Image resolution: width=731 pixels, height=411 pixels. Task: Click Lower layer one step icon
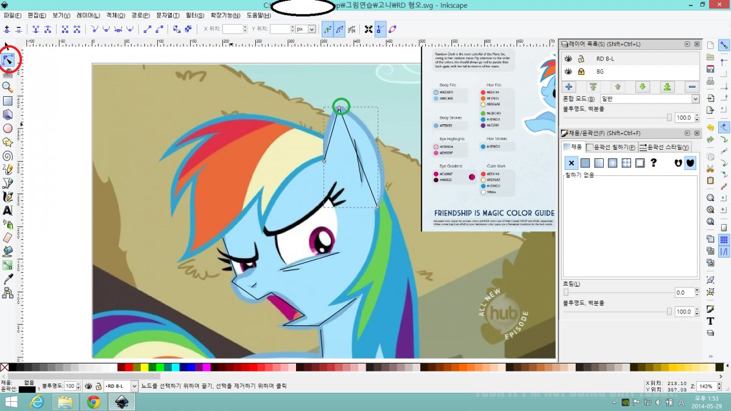click(643, 87)
